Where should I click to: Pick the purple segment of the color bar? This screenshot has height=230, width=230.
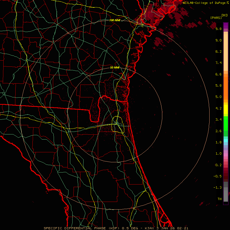[226, 26]
